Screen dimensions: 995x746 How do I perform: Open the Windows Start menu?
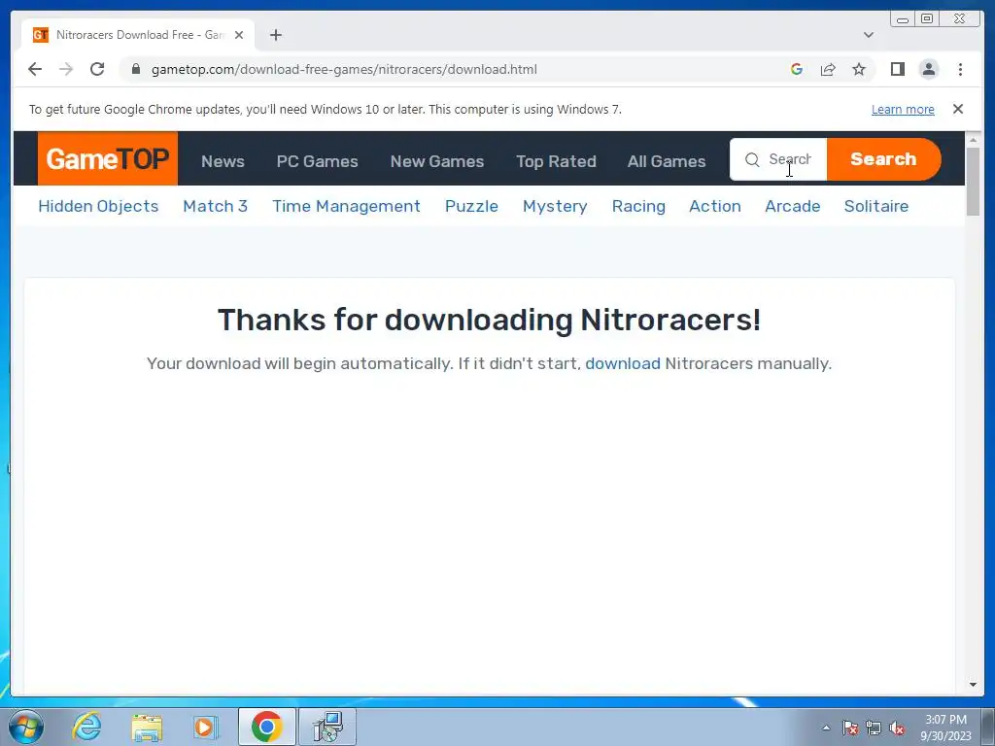pyautogui.click(x=26, y=727)
